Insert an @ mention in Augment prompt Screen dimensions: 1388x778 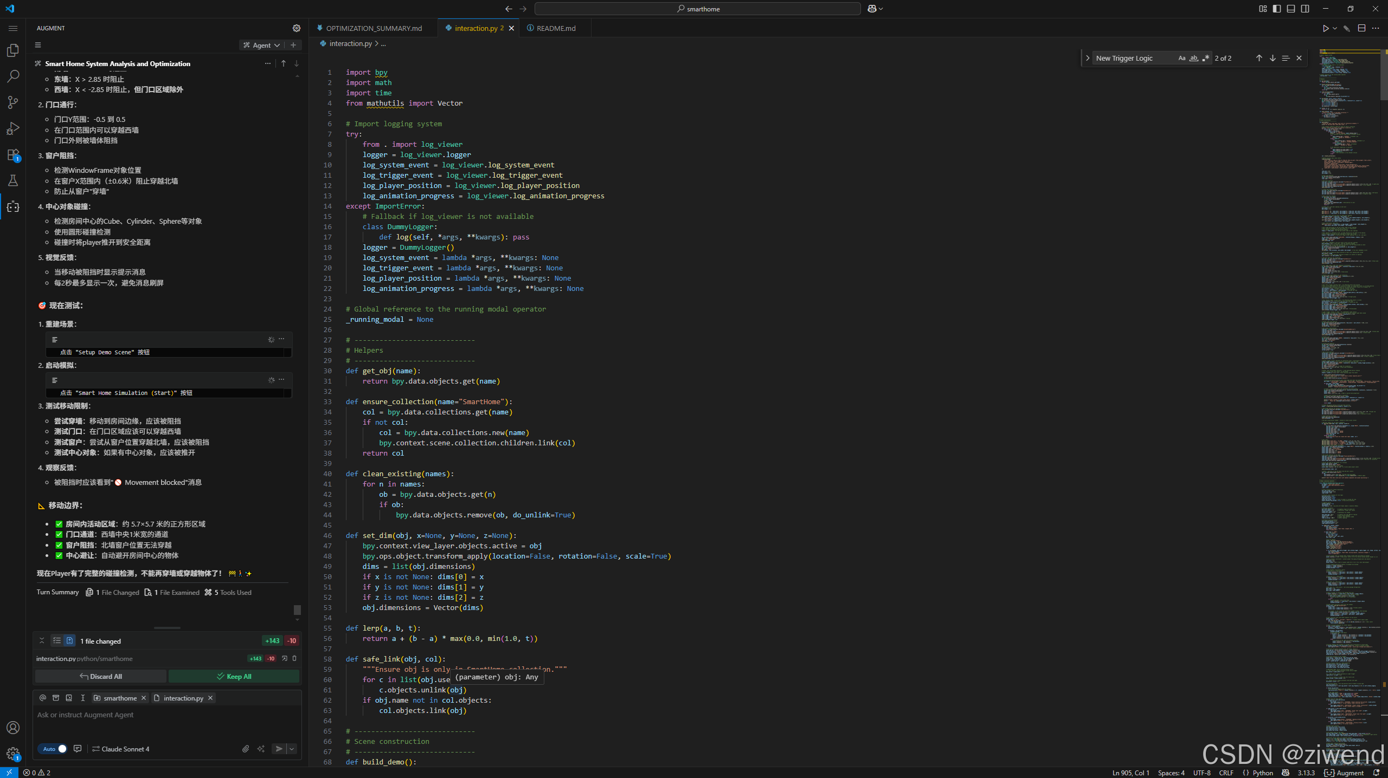pos(43,698)
